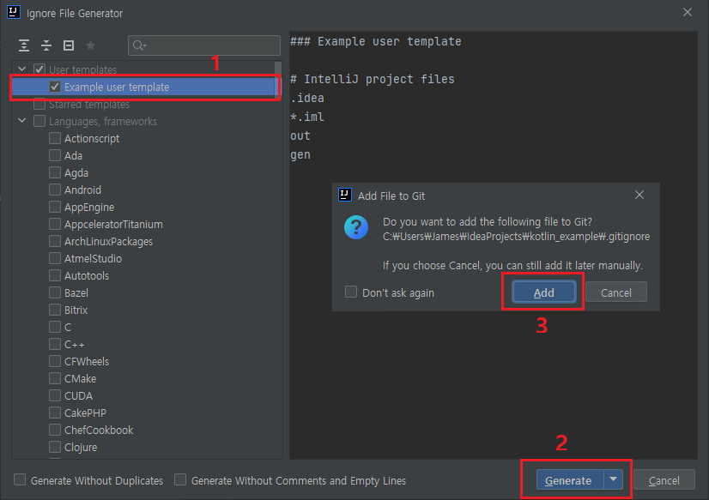This screenshot has height=500, width=709.
Task: Select the CakePHP tree row label
Action: click(x=85, y=413)
